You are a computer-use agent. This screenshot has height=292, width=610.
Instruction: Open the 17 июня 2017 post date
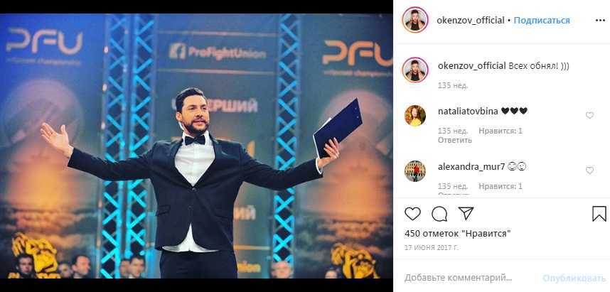(432, 247)
